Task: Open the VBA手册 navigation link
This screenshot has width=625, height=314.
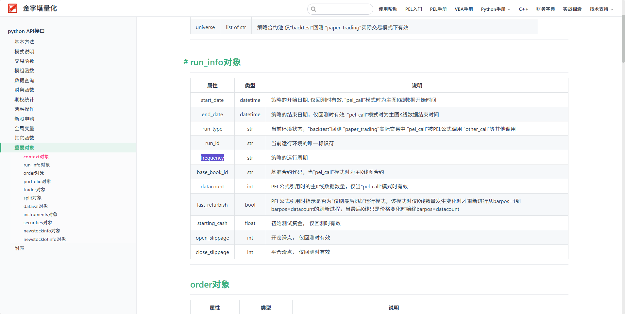Action: tap(464, 9)
